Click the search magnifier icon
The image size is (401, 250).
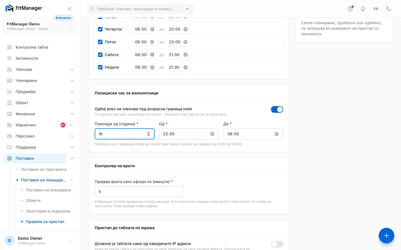pyautogui.click(x=92, y=9)
